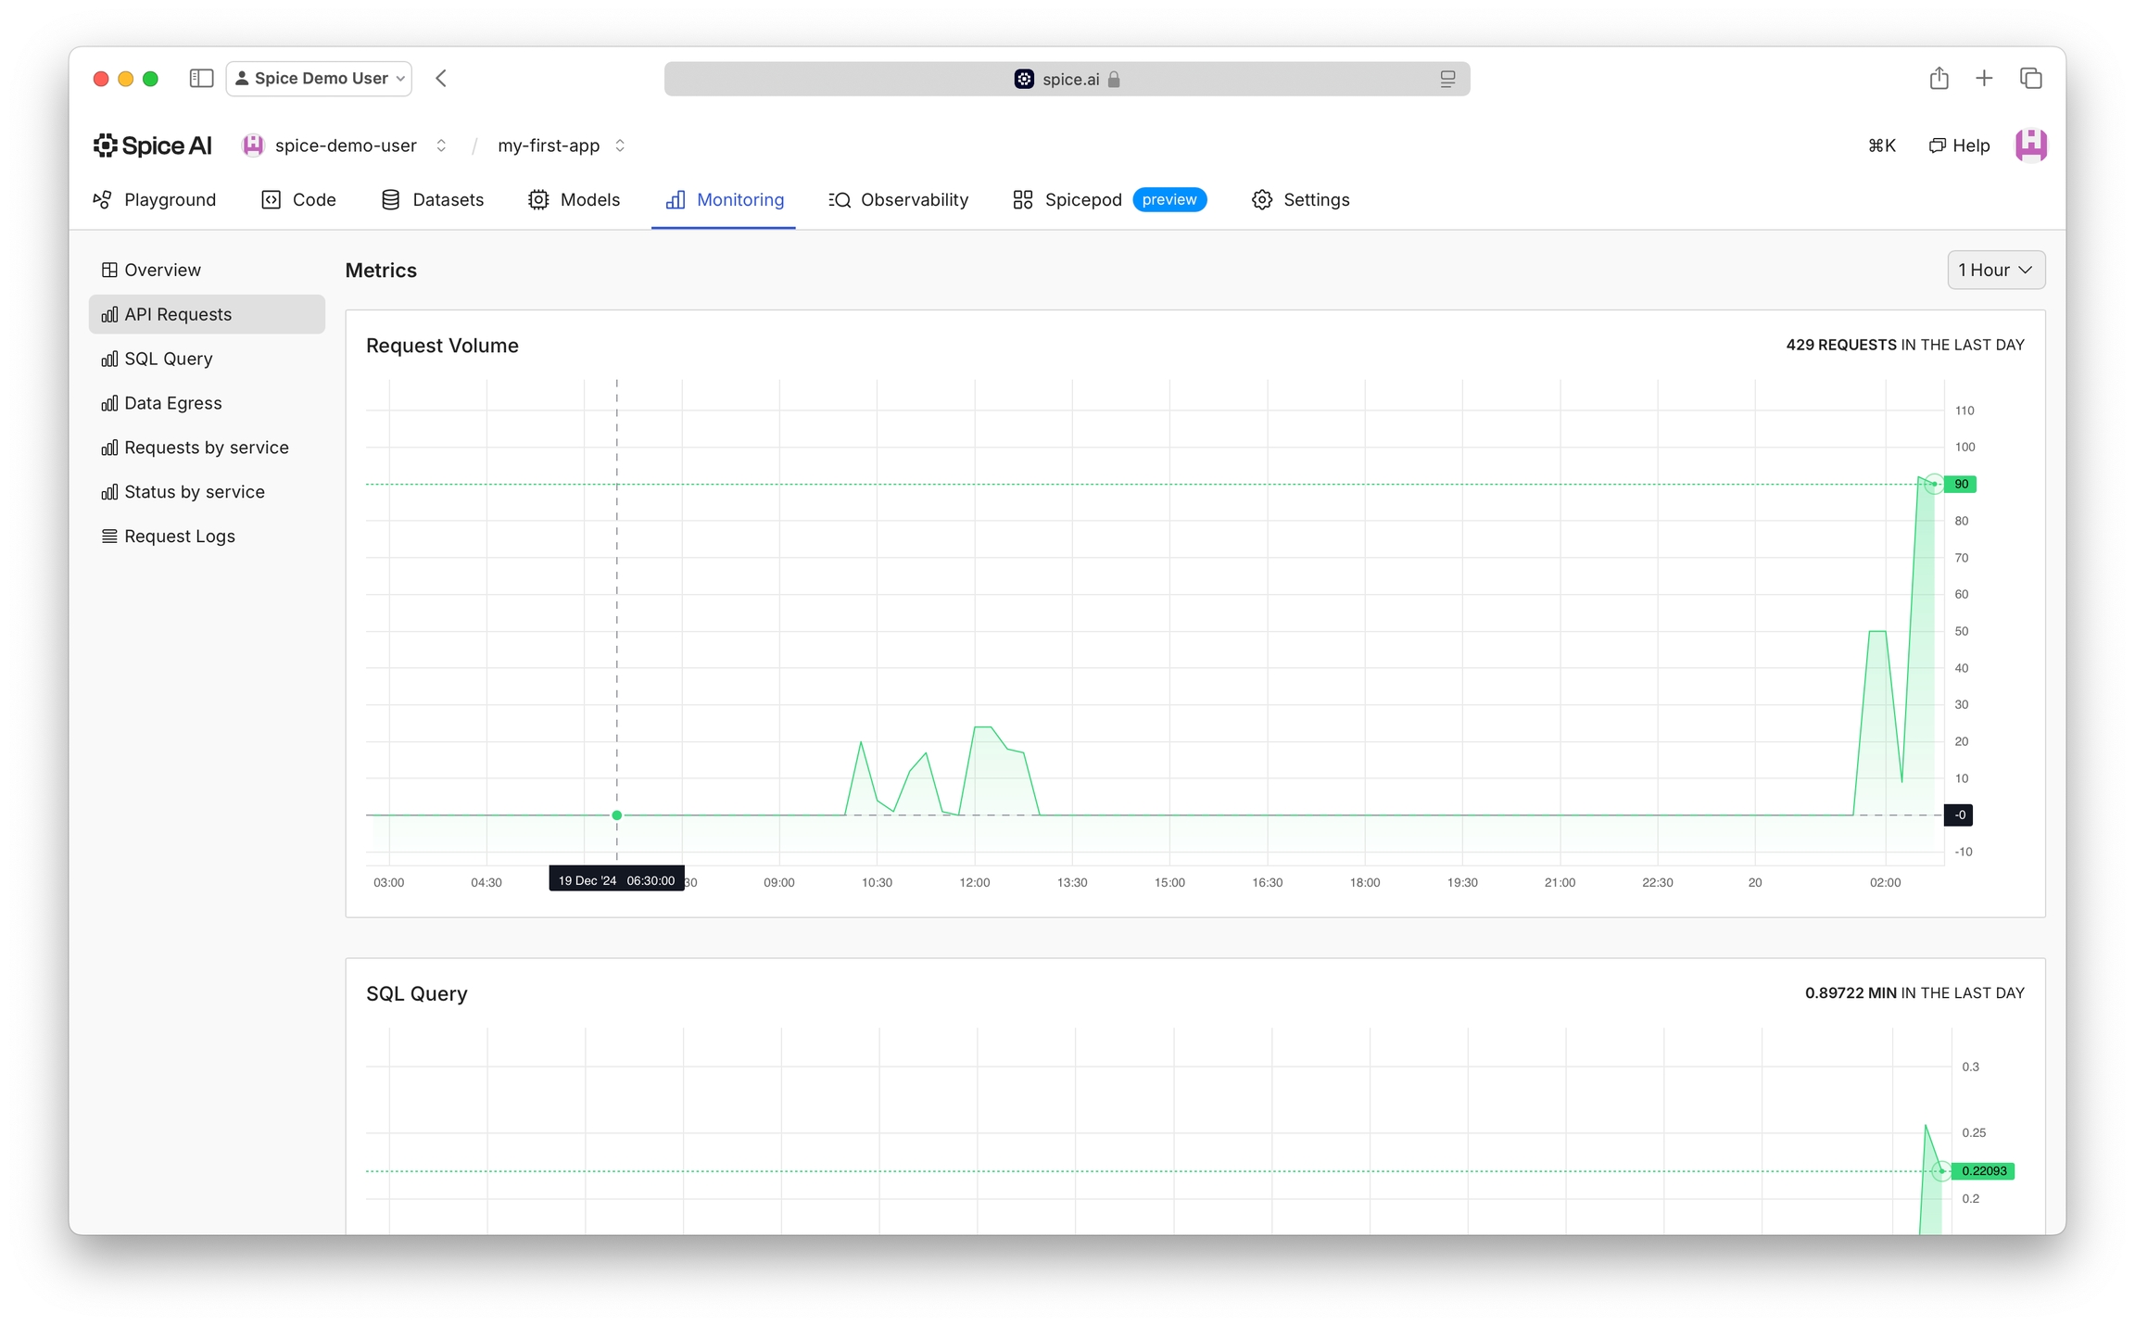Open the Spice Demo User profile dropdown
Image resolution: width=2135 pixels, height=1326 pixels.
point(320,79)
